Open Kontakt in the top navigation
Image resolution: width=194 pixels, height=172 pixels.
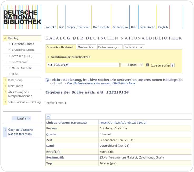[x=51, y=27]
